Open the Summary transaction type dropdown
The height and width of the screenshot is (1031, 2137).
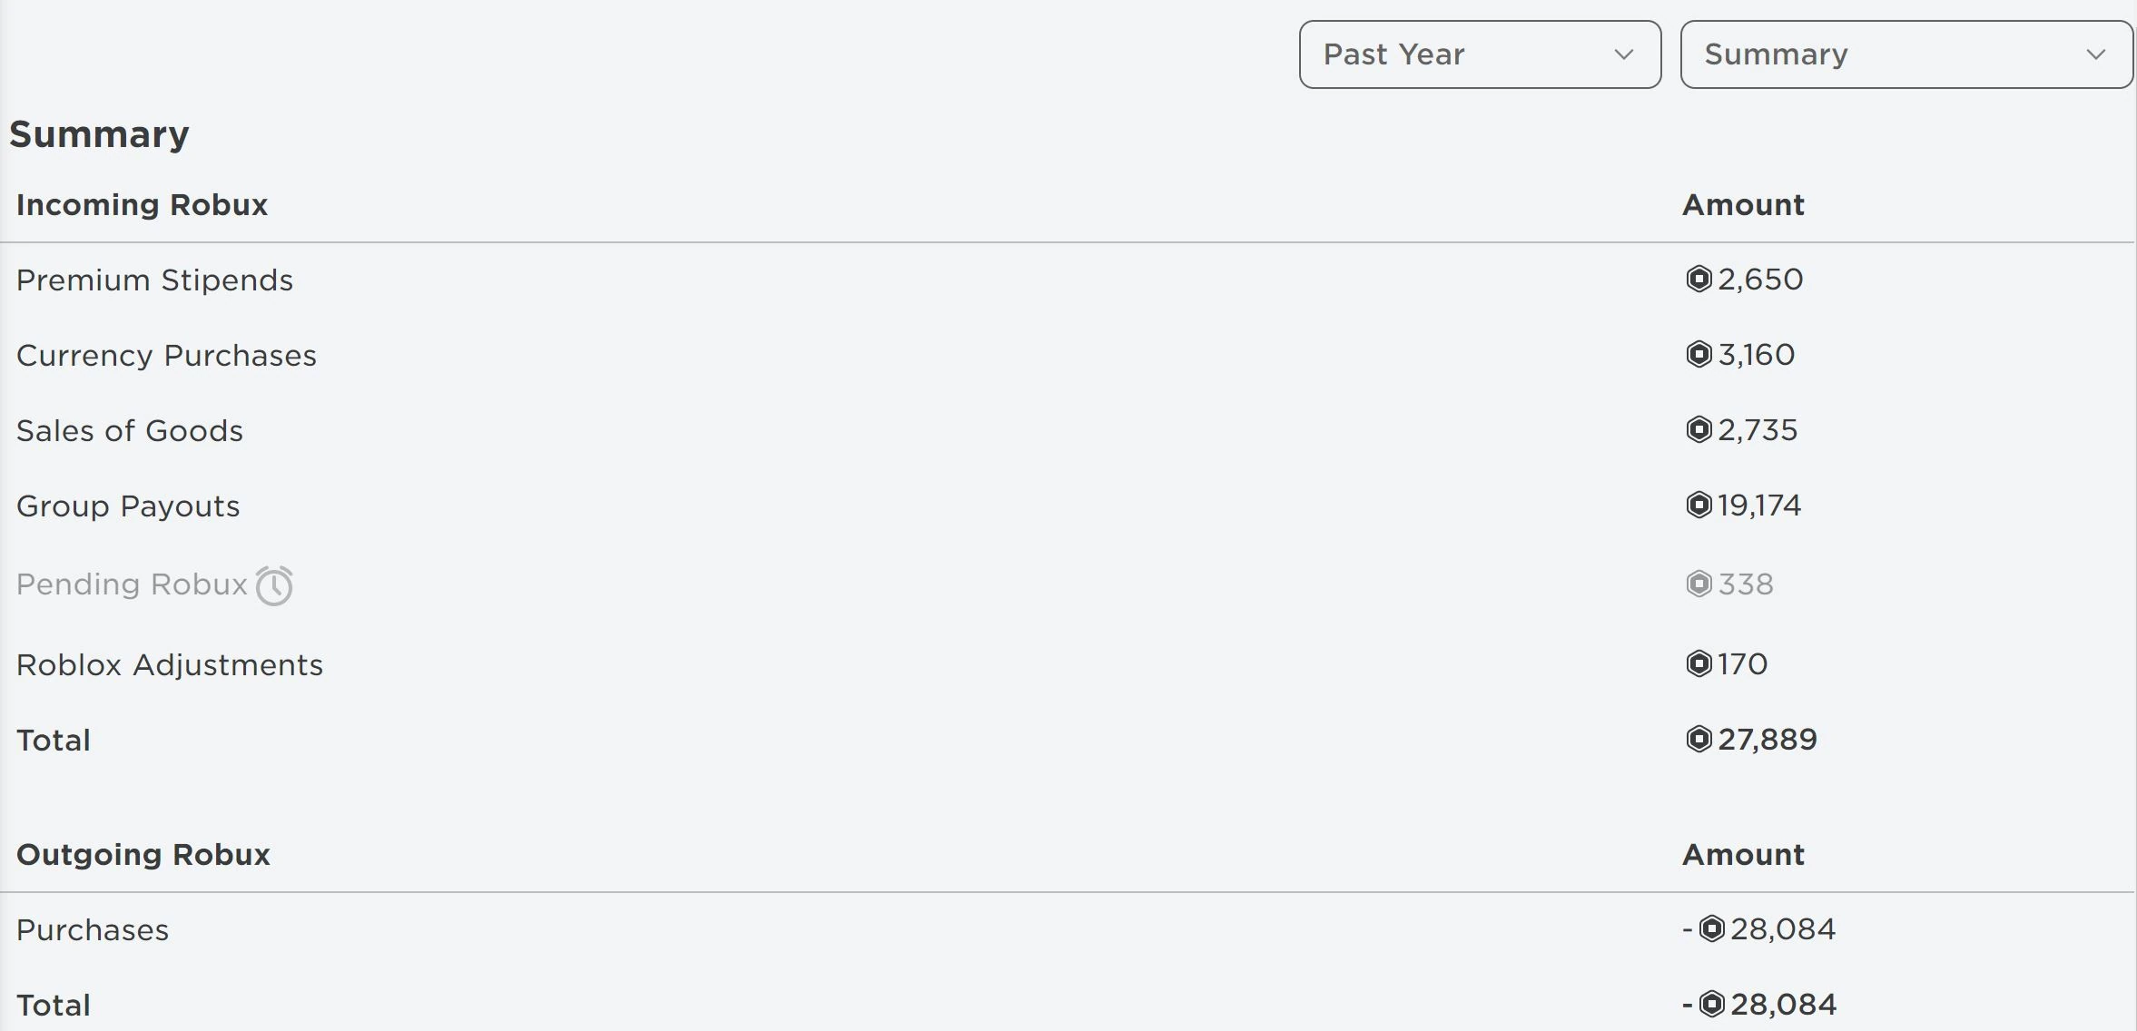1906,54
